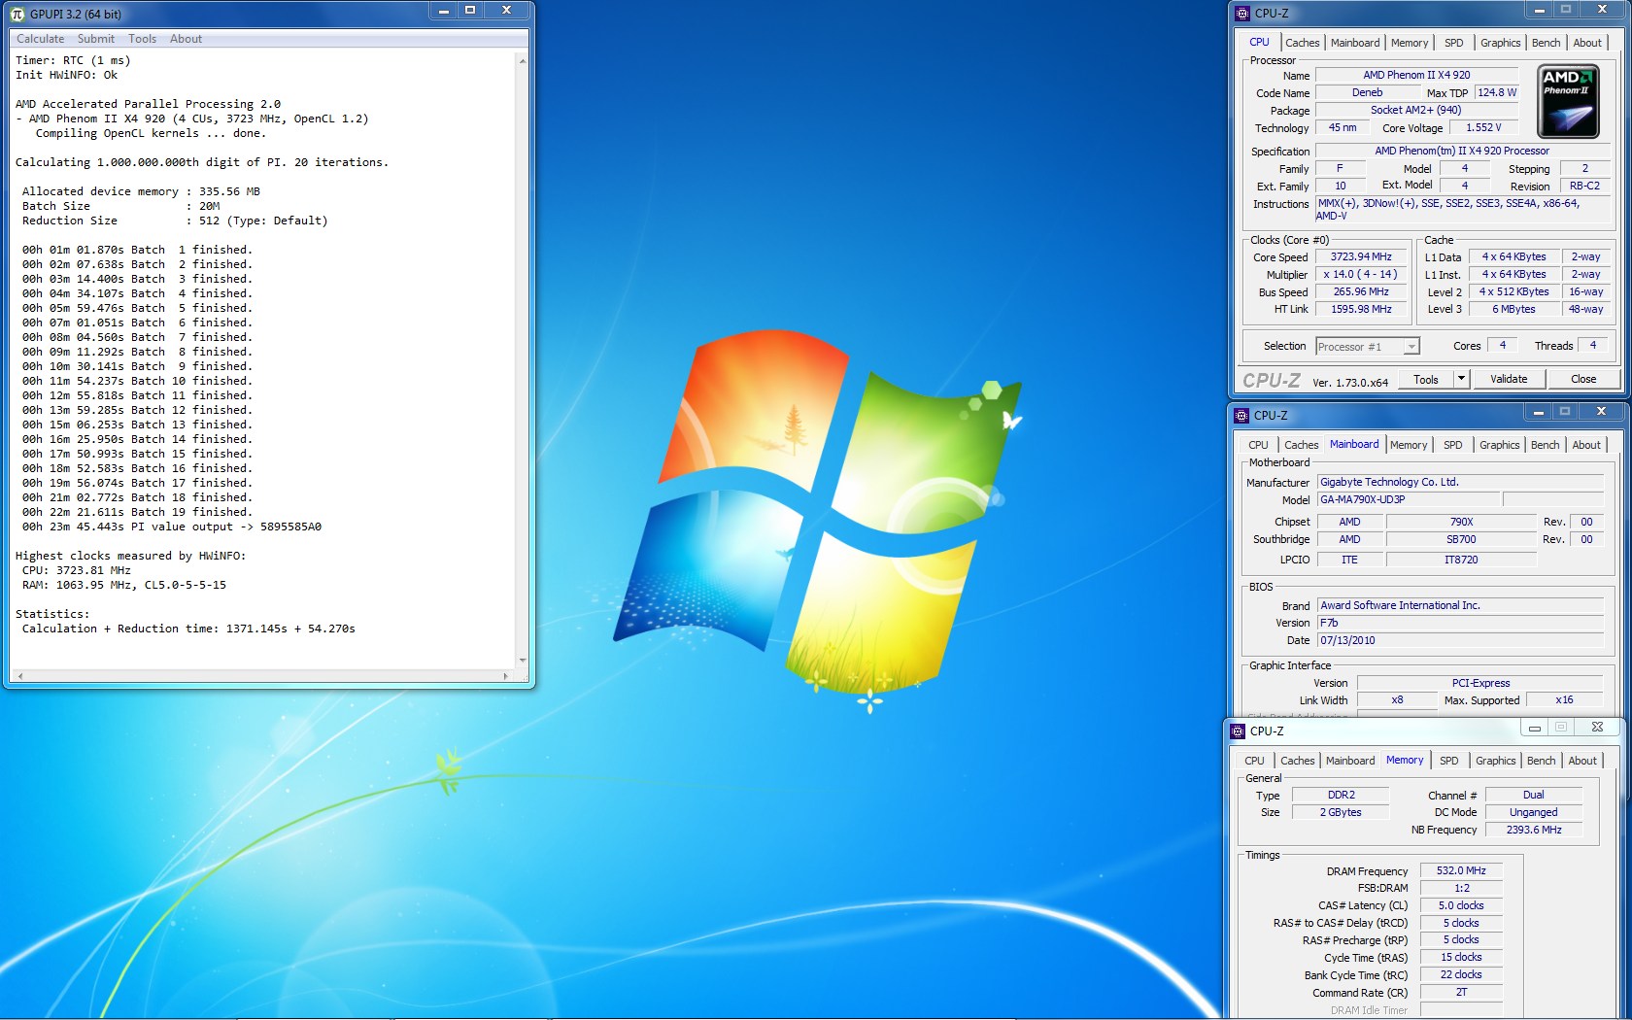
Task: Click the Level 3 cache 6 MBytes value
Action: point(1513,310)
